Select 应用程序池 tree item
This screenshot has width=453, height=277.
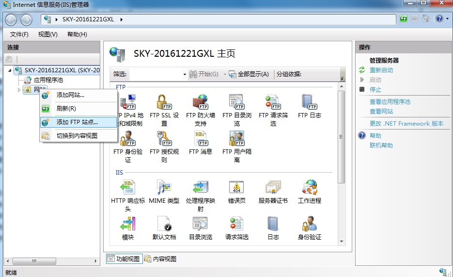48,80
